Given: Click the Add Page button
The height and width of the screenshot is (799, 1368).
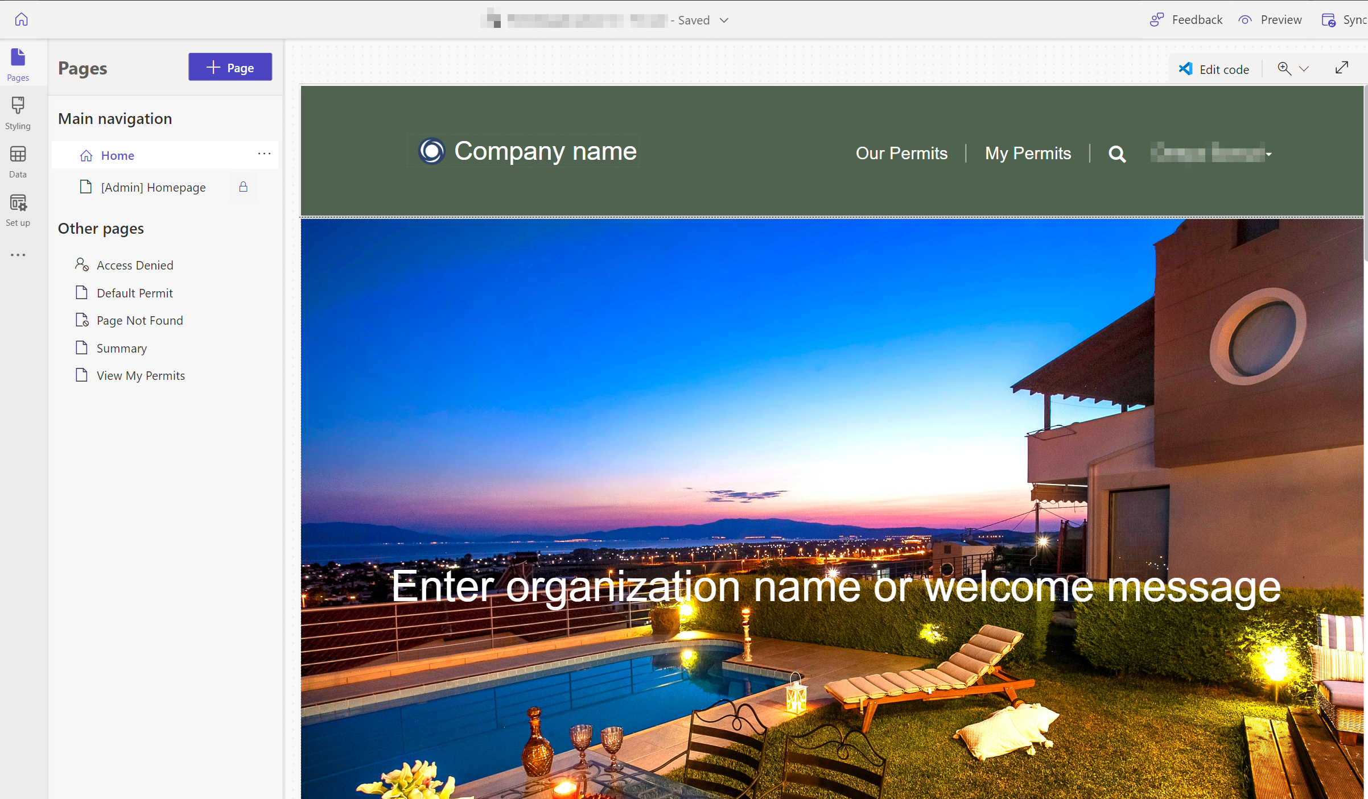Looking at the screenshot, I should coord(229,67).
